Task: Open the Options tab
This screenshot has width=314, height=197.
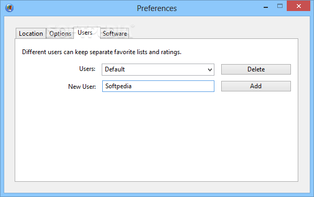Action: coord(60,33)
